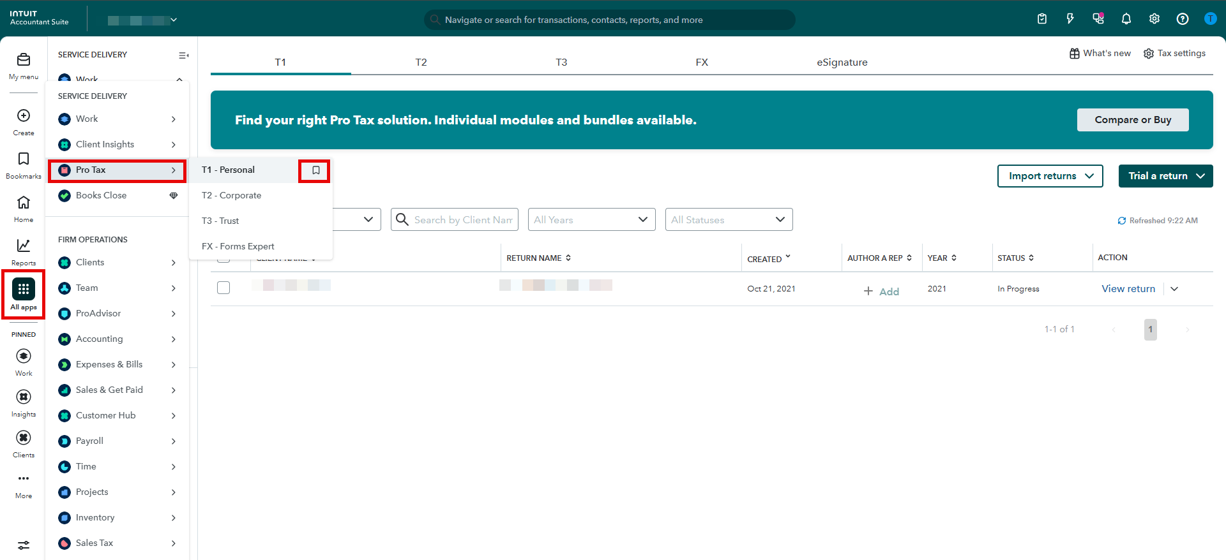
Task: Open the All Years filter dropdown
Action: pyautogui.click(x=591, y=219)
